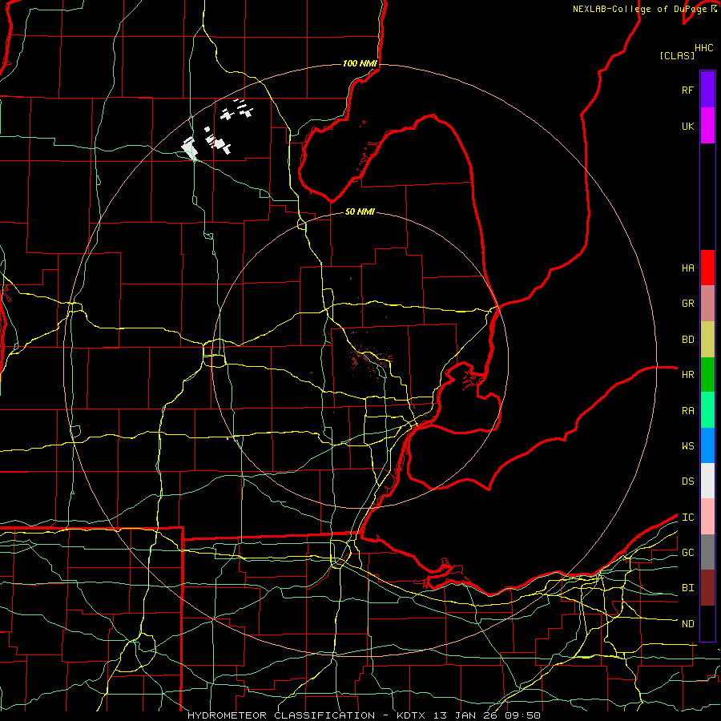Click the [CLAS] unit label

coord(677,55)
